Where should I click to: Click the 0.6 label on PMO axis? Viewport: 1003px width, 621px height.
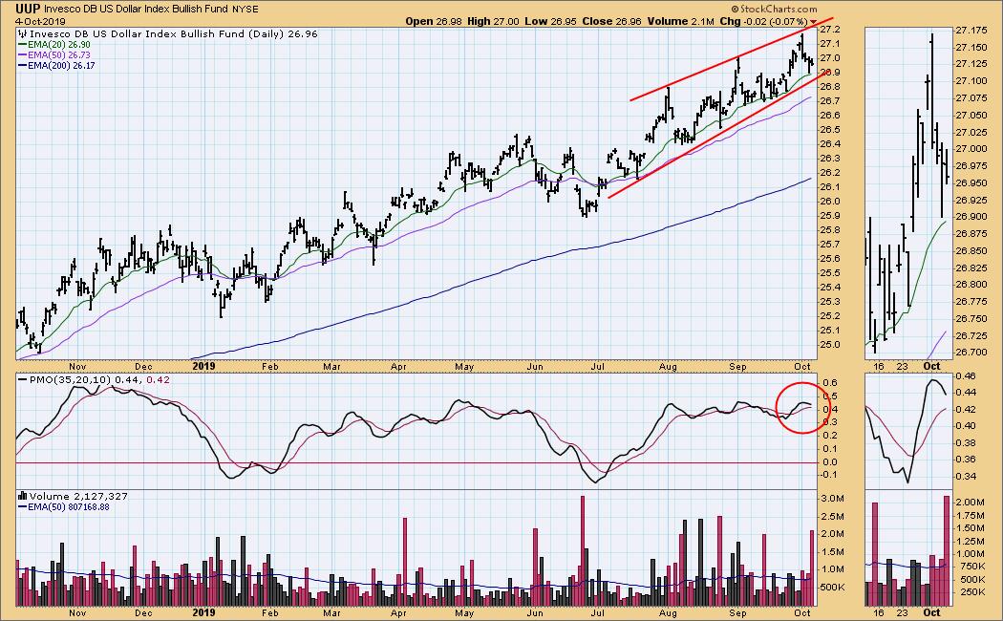(x=828, y=382)
